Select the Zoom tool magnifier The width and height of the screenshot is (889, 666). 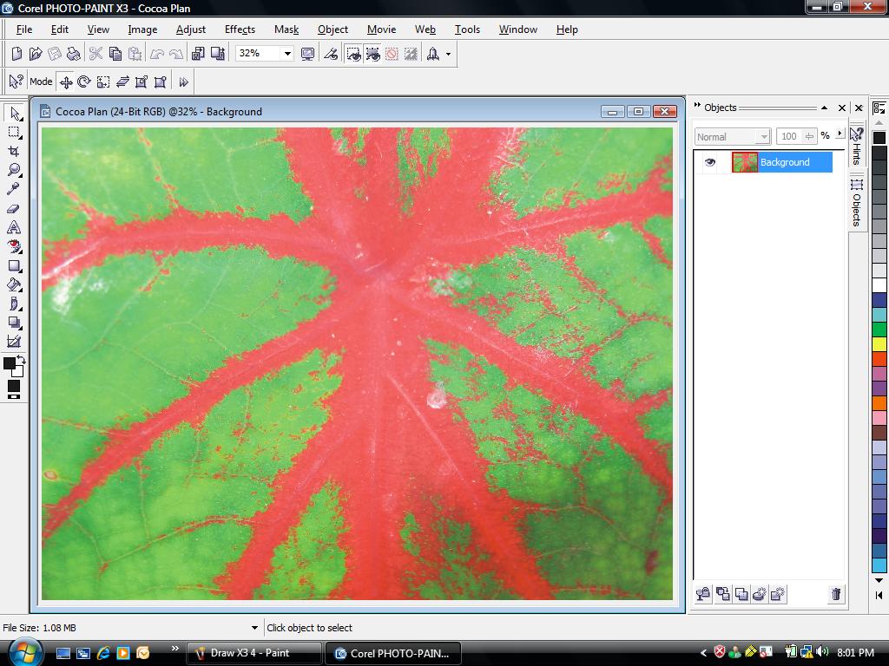coord(14,170)
